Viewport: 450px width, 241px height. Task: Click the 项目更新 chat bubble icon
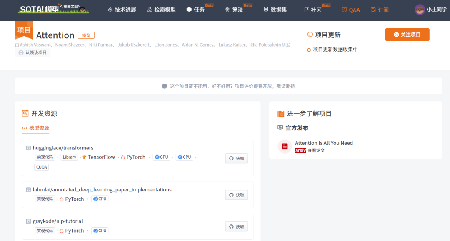coord(310,35)
